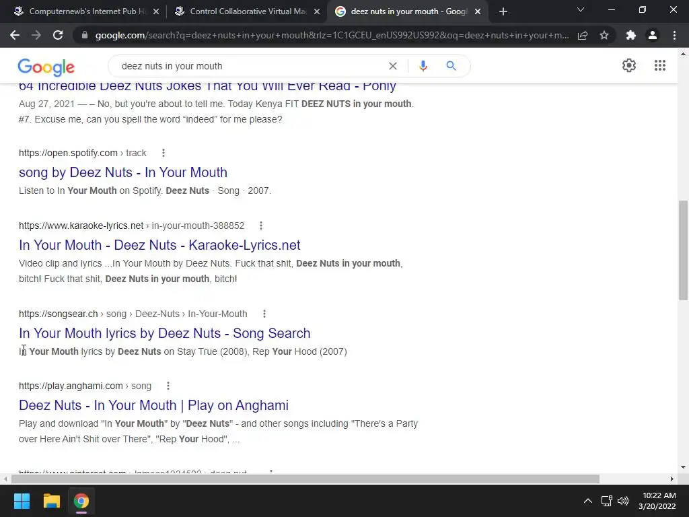689x517 pixels.
Task: Open the Extensions puzzle icon
Action: tap(631, 35)
